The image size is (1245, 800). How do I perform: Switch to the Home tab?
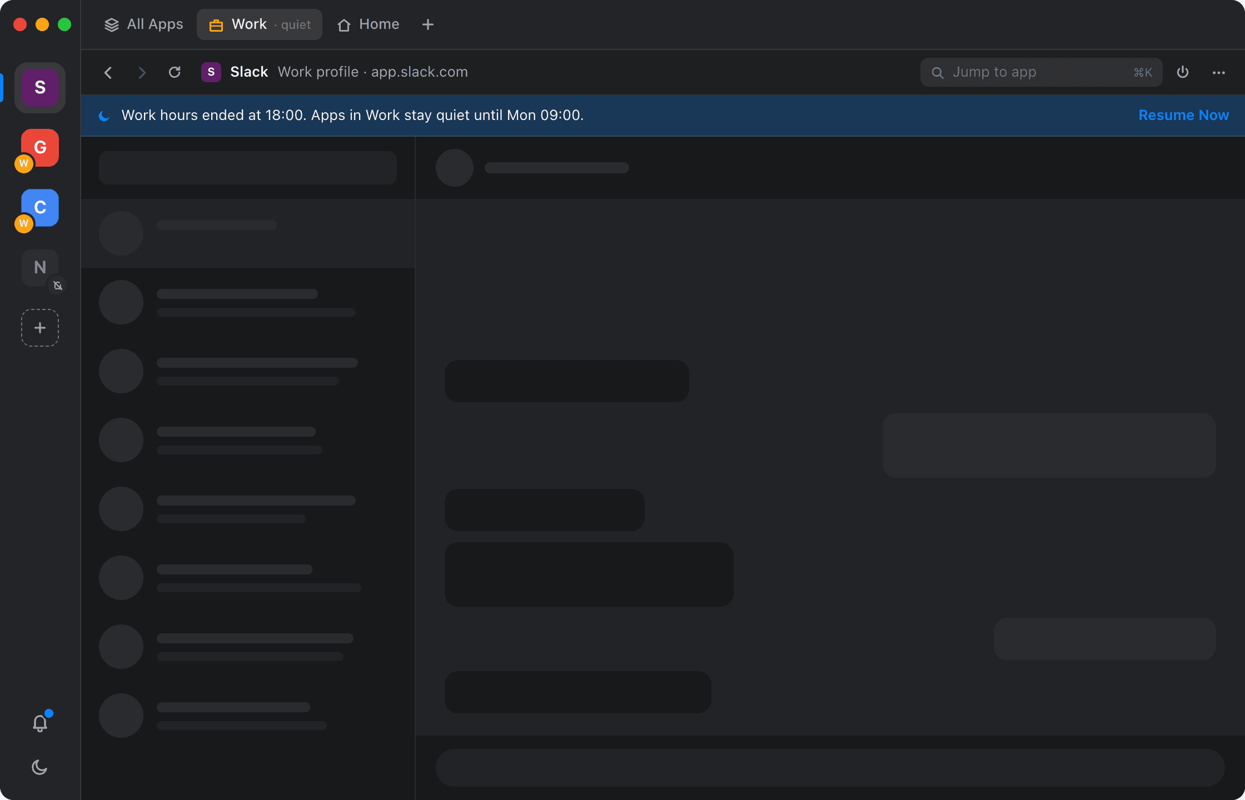click(x=368, y=24)
